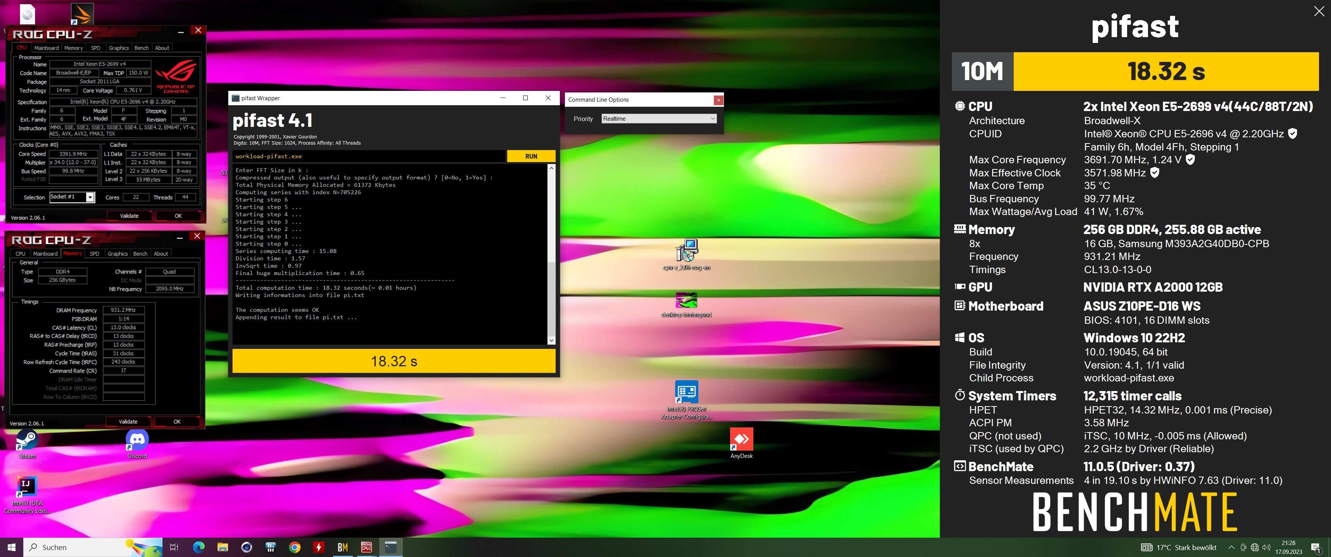Open Bench tab in upper CPU-Z window
This screenshot has height=557, width=1331.
tap(142, 48)
